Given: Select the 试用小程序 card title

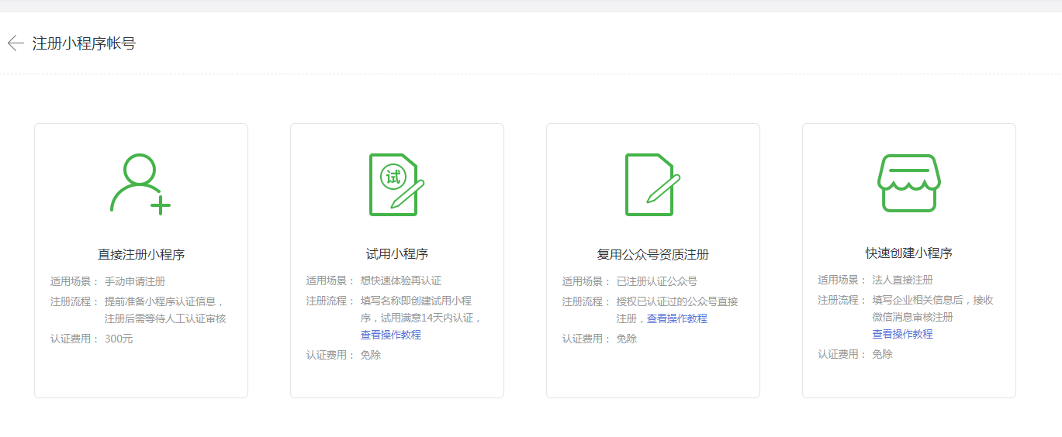Looking at the screenshot, I should click(397, 254).
